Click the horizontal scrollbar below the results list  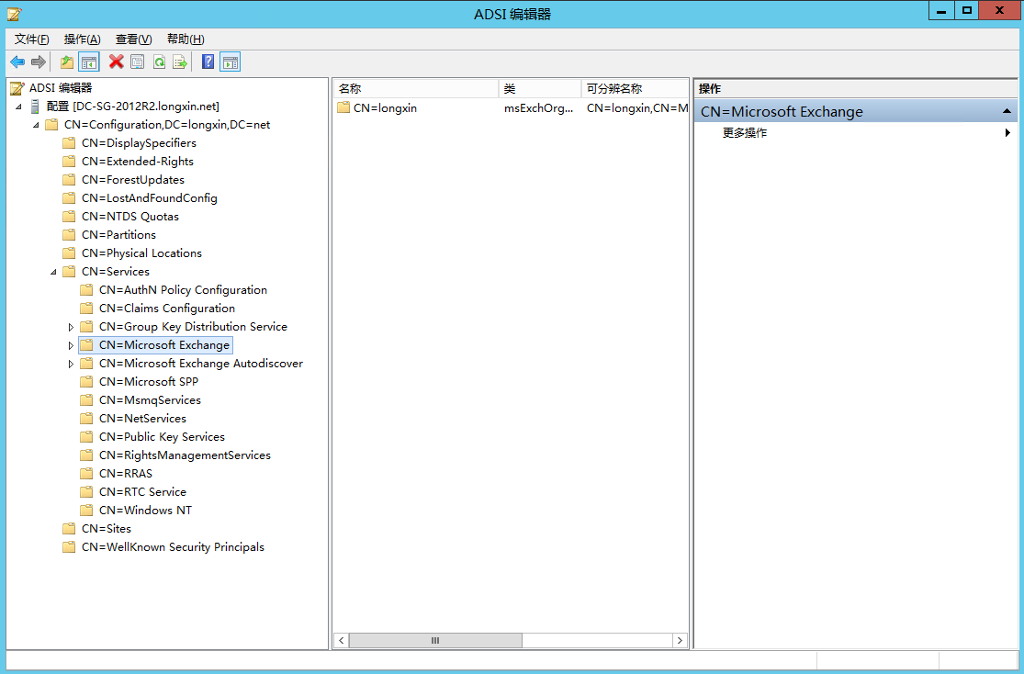pos(435,640)
